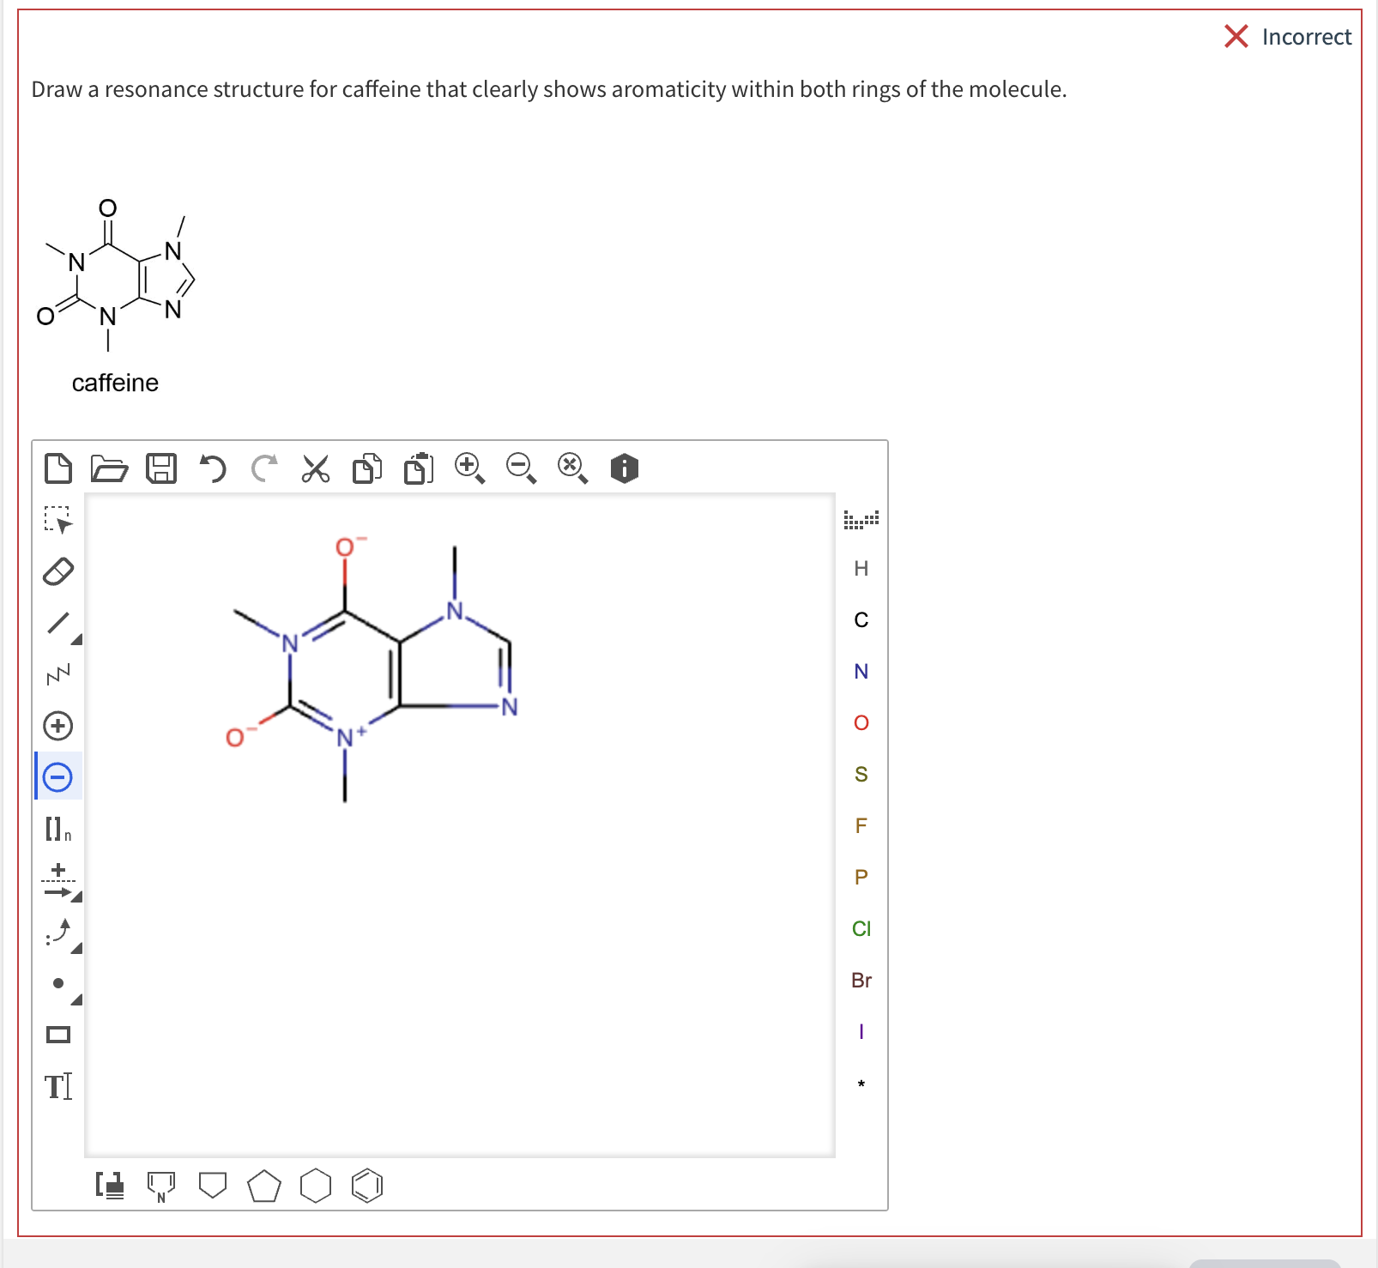Zoom out of the canvas
This screenshot has width=1378, height=1268.
coord(521,468)
